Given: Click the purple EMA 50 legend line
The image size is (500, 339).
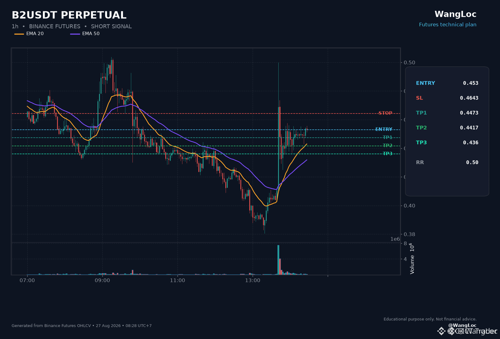Looking at the screenshot, I should click(x=75, y=34).
